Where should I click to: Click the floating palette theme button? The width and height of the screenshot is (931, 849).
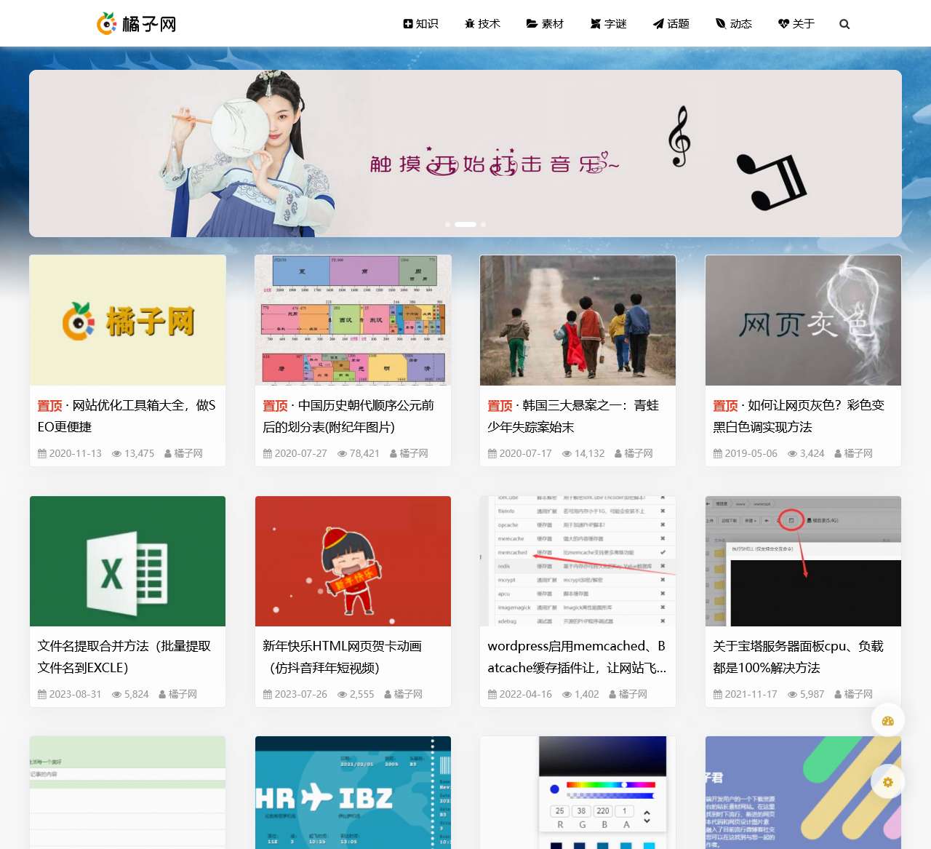point(887,721)
